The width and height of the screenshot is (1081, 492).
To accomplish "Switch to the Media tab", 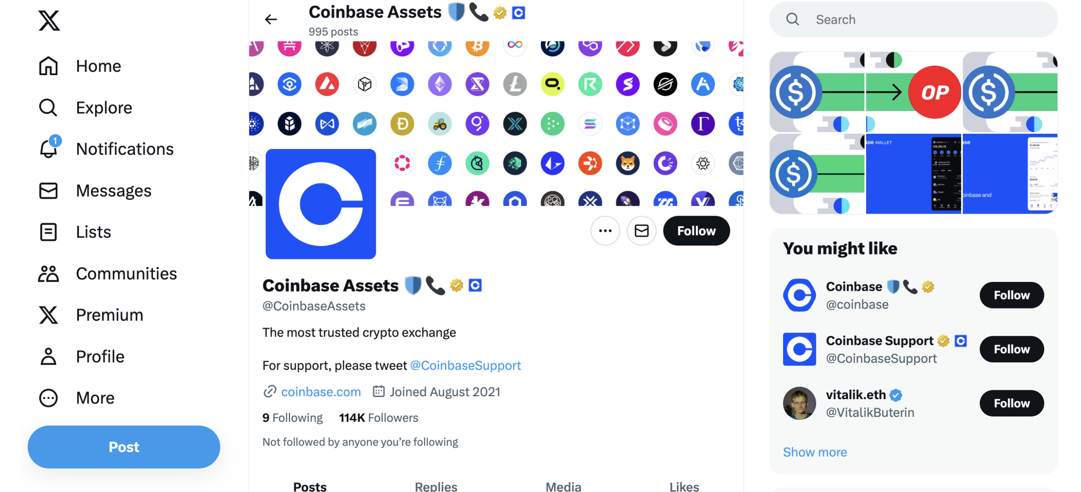I will (x=563, y=486).
